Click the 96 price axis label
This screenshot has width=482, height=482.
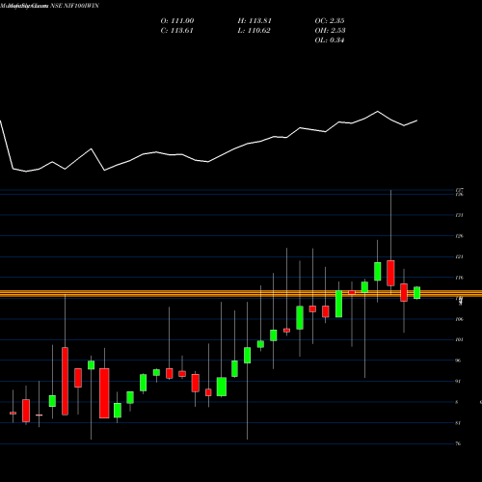coord(458,361)
